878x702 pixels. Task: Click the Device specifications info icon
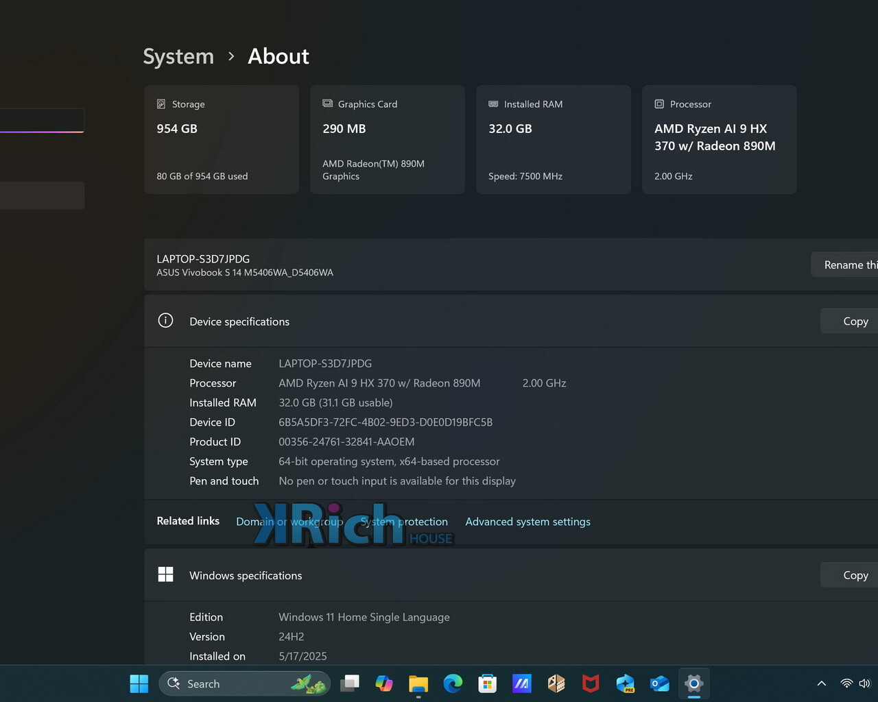(165, 320)
